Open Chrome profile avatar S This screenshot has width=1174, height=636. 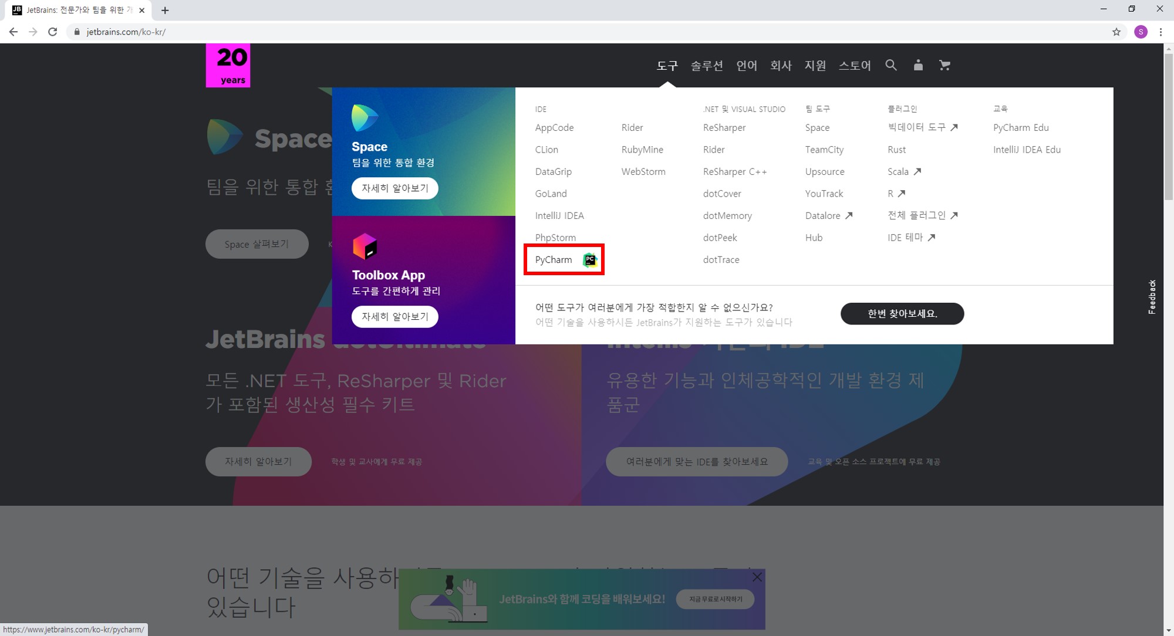pyautogui.click(x=1141, y=32)
